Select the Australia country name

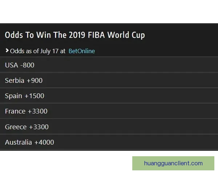click(19, 142)
